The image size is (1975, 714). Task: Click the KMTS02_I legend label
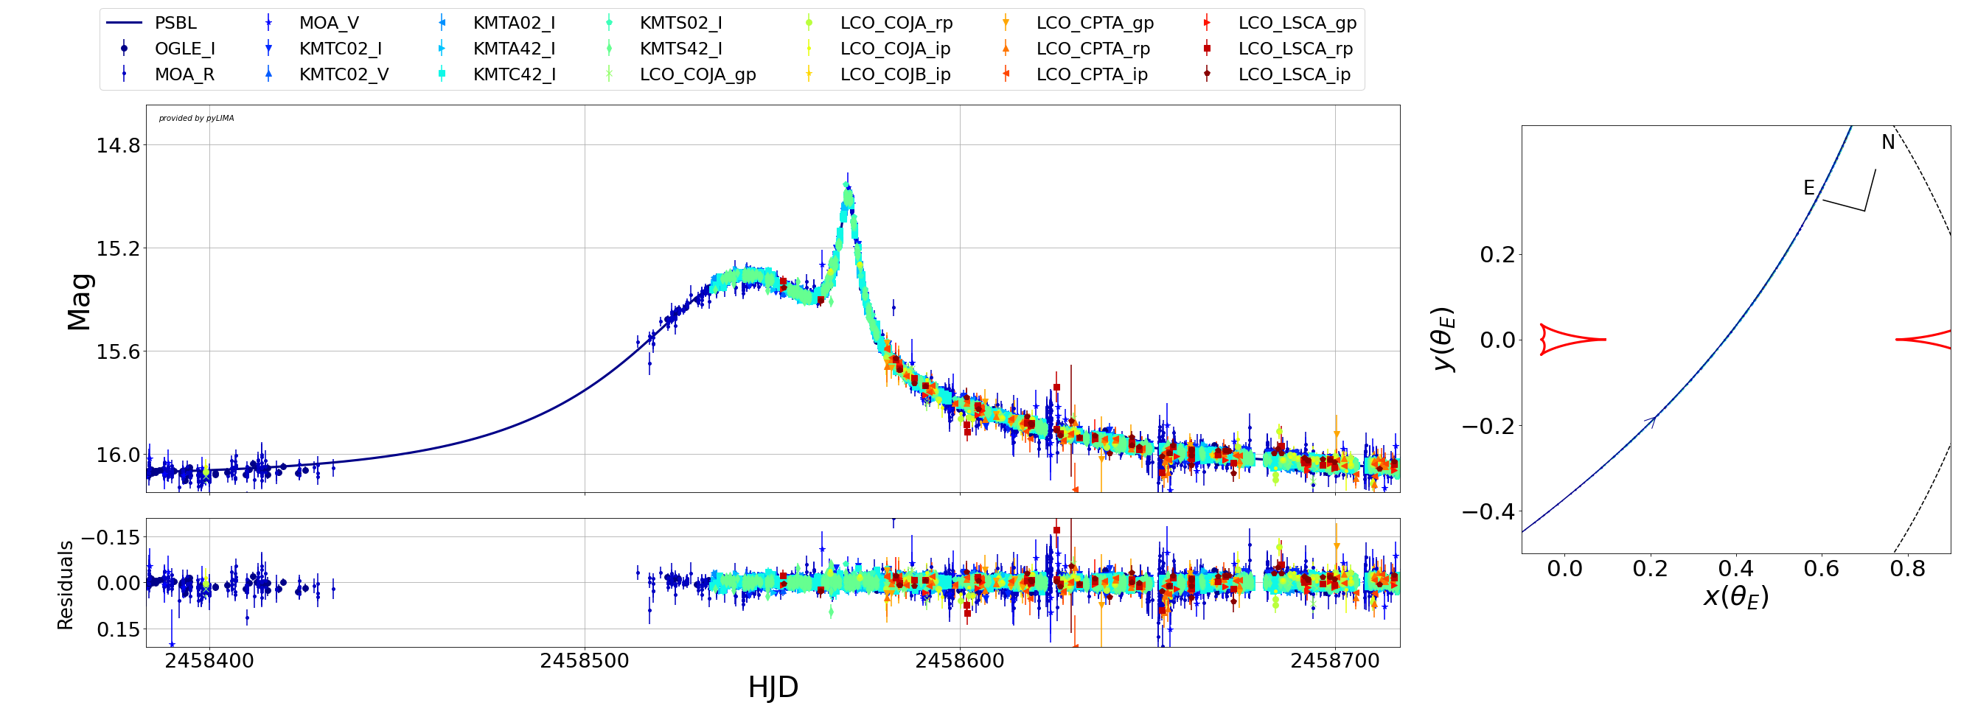tap(681, 23)
